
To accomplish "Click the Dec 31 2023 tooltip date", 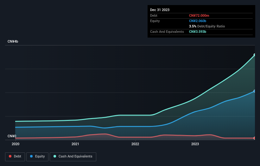I will tap(160, 10).
